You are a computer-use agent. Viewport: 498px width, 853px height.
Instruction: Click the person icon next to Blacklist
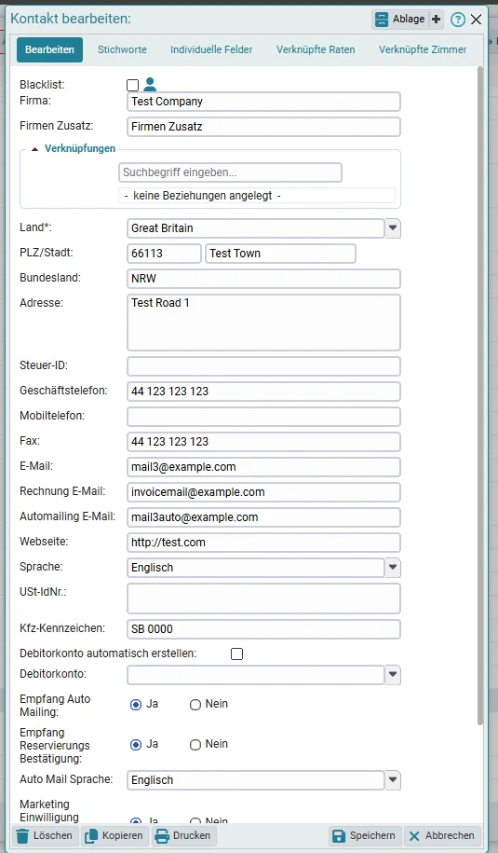tap(150, 84)
